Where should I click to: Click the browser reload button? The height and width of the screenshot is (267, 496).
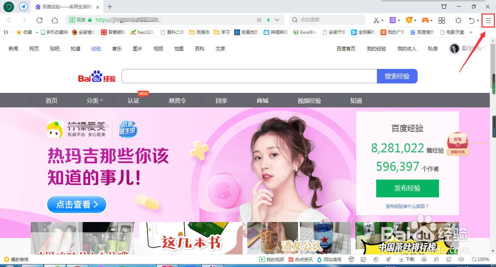(x=40, y=20)
